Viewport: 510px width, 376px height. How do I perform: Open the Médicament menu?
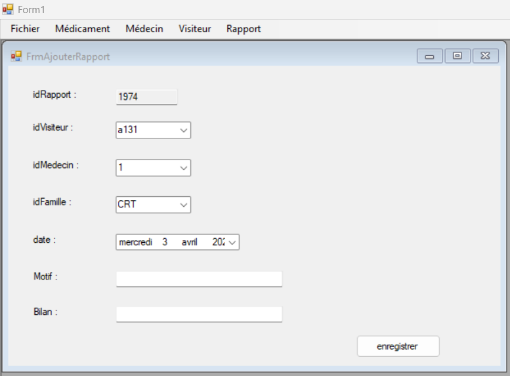point(82,29)
